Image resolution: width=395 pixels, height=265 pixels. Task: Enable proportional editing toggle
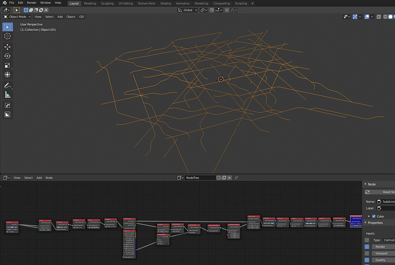click(x=227, y=10)
